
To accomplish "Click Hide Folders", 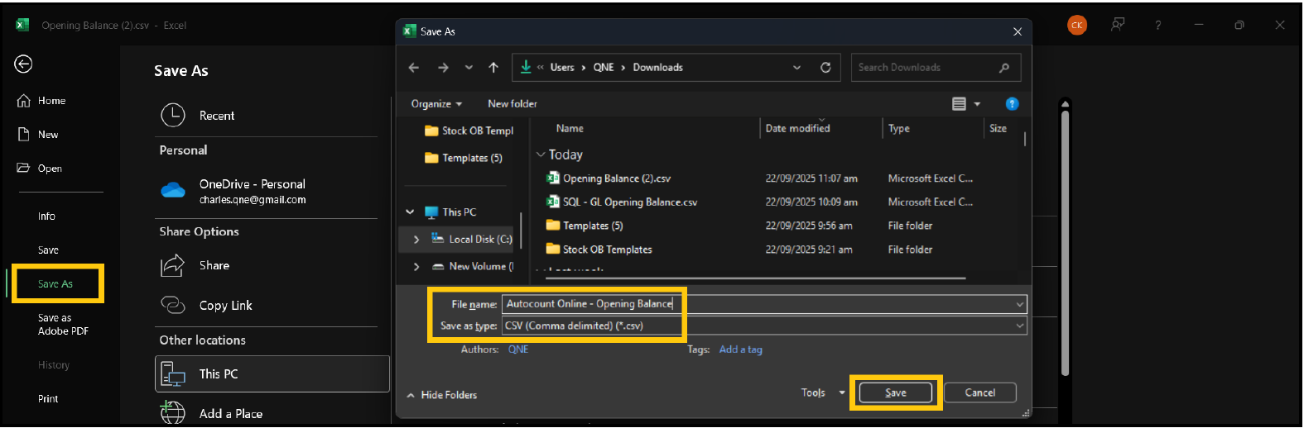I will (x=442, y=395).
